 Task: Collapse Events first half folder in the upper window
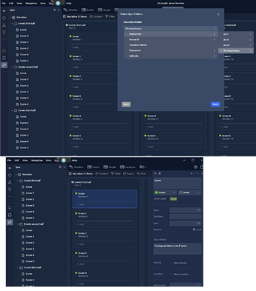pos(12,23)
